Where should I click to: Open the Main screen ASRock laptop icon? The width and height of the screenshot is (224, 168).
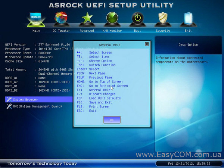[x=36, y=20]
